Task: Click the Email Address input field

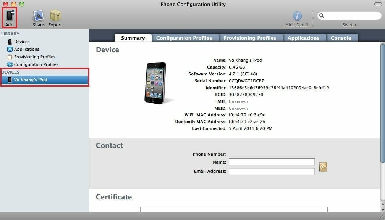Action: [x=272, y=171]
